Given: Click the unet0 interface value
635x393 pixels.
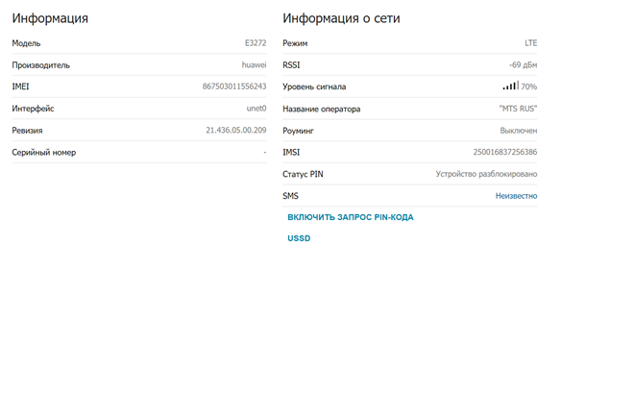Looking at the screenshot, I should [256, 109].
